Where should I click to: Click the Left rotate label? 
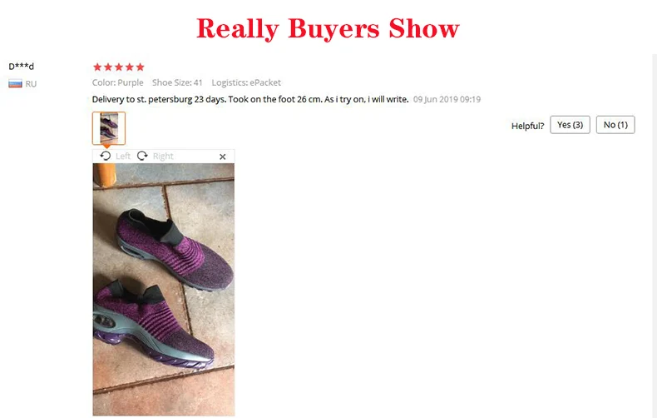click(x=123, y=156)
